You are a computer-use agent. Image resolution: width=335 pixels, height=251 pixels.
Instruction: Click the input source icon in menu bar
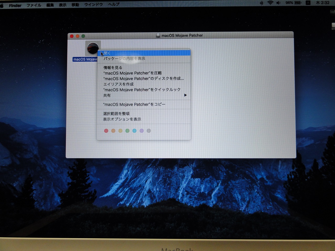point(308,3)
